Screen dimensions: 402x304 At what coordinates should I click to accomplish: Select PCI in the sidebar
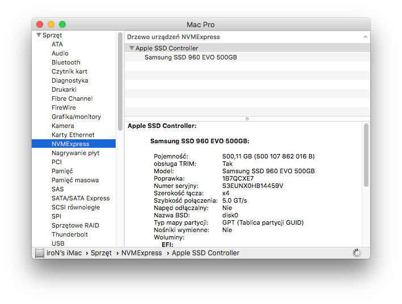57,162
